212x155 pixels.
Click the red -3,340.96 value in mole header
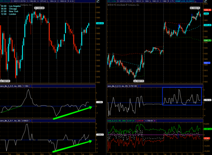coord(140,121)
